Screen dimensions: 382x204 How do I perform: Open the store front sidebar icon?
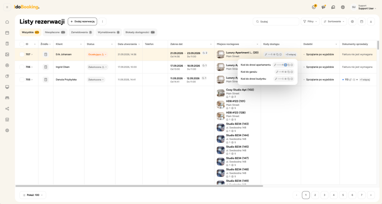[7, 119]
